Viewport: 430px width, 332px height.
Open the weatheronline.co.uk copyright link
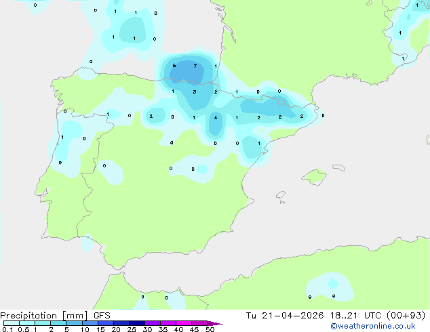[x=373, y=326]
